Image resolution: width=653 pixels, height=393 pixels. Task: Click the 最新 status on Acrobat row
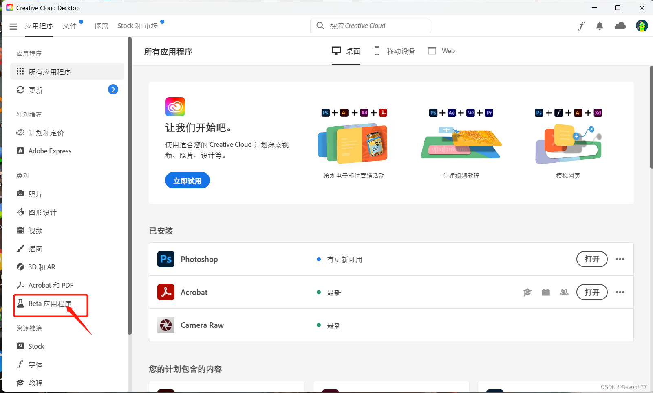[334, 293]
